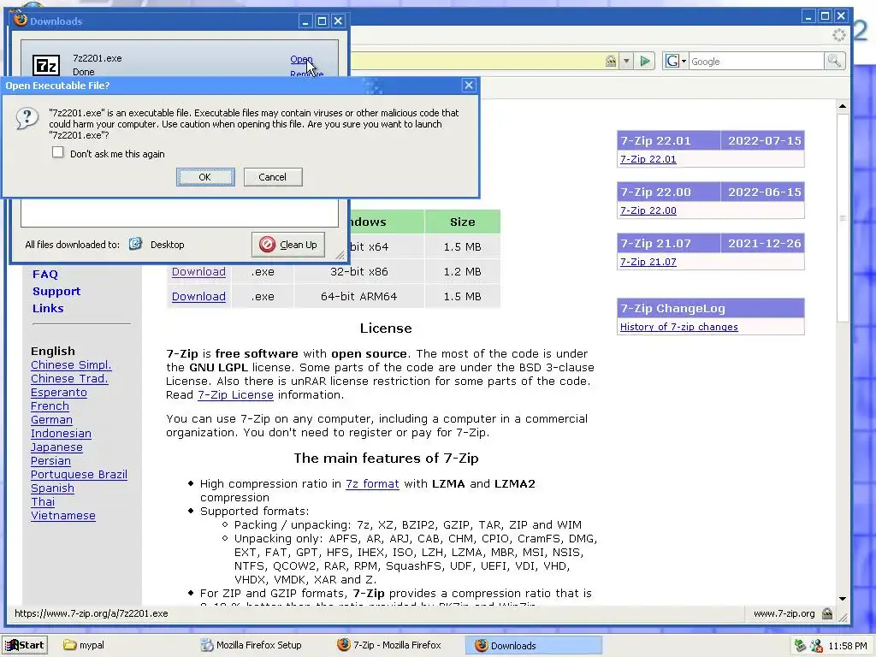Viewport: 876px width, 657px height.
Task: Click the 7z file icon in Downloads
Action: click(46, 65)
